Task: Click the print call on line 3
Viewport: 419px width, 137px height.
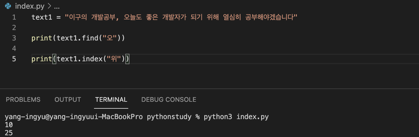Action: click(42, 38)
